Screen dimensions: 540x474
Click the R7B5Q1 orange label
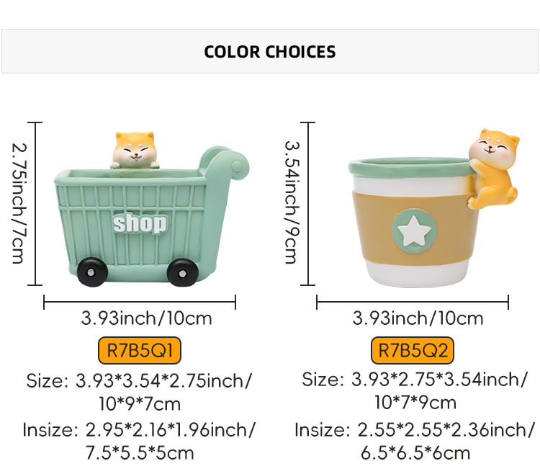140,351
